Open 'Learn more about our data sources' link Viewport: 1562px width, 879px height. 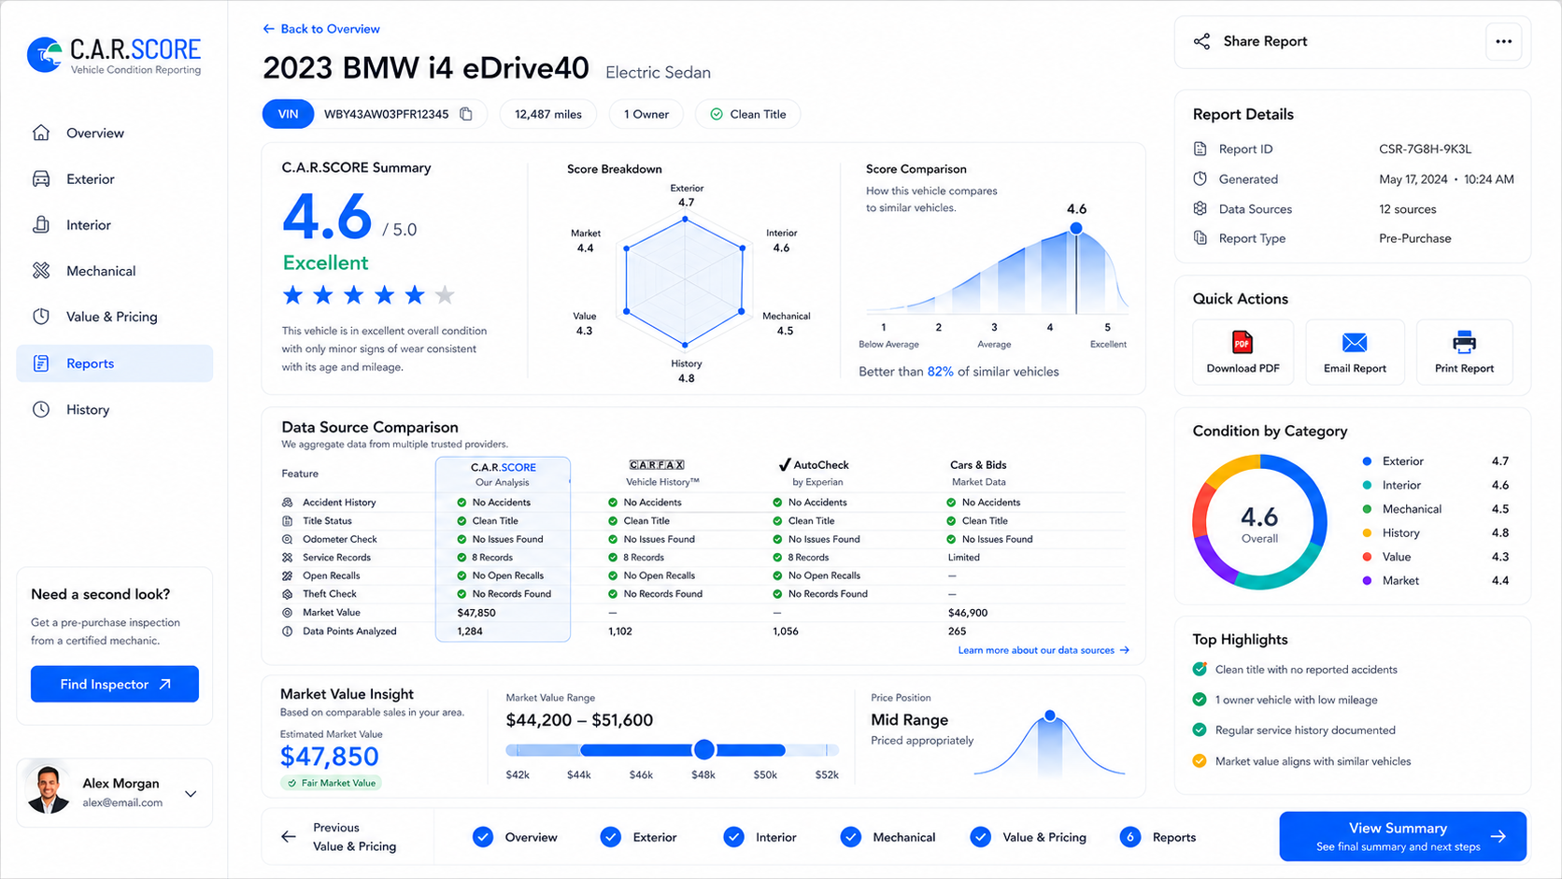[1044, 650]
